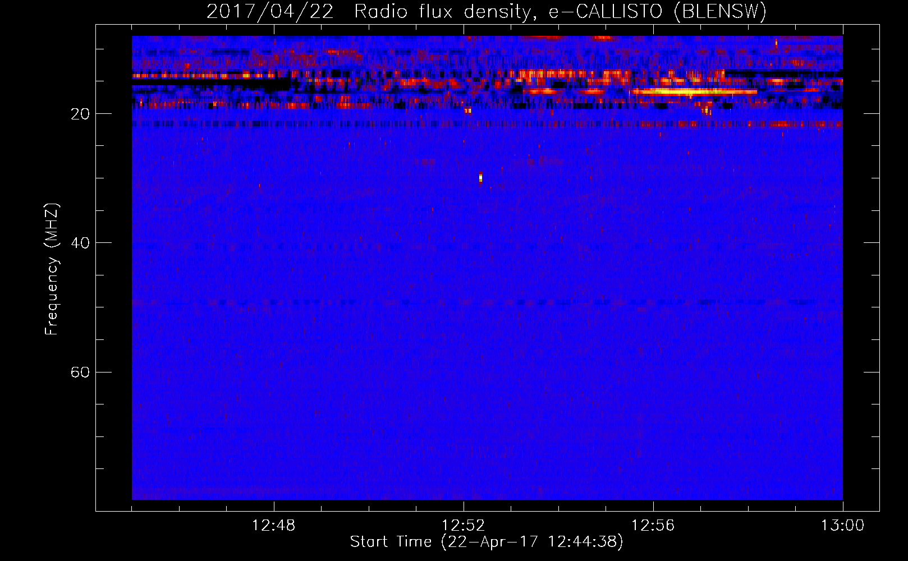Click the 20 MHz frequency tick label
This screenshot has height=561, width=908.
[80, 114]
